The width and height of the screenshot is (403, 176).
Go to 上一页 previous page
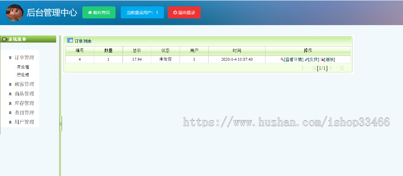click(x=309, y=68)
